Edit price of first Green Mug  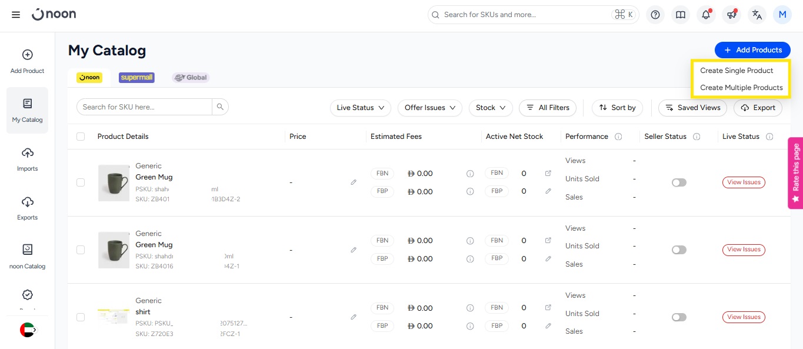click(x=354, y=182)
